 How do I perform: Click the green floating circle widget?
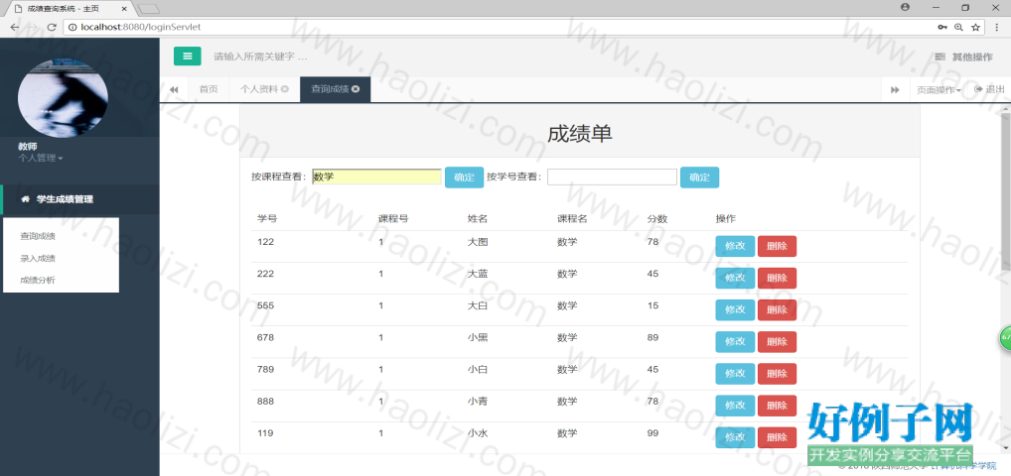pos(1005,337)
